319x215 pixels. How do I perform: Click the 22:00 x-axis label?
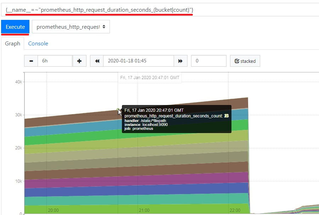tap(235, 210)
